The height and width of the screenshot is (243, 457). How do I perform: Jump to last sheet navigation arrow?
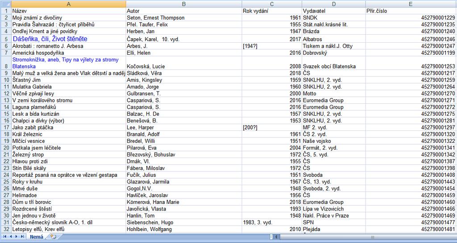[22, 237]
